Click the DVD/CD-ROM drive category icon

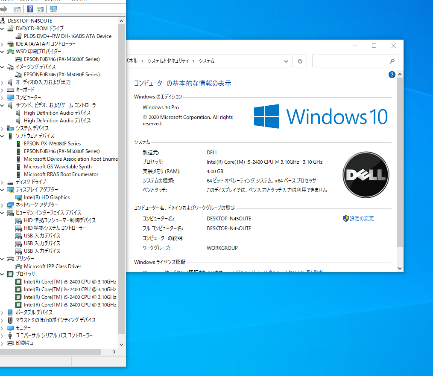11,28
